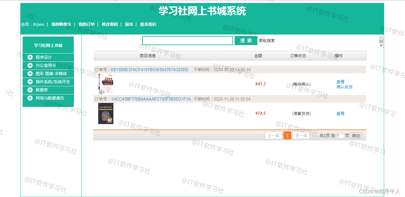Expand 程序设计 category plus icon
The image size is (405, 197).
coord(30,57)
